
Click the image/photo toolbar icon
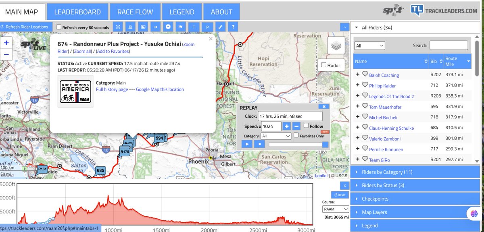click(143, 27)
